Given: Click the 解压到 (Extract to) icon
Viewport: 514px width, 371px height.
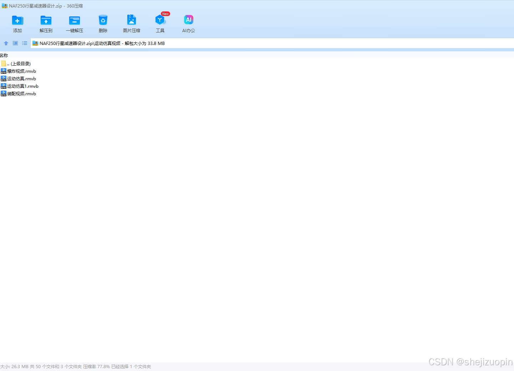Looking at the screenshot, I should click(x=46, y=20).
